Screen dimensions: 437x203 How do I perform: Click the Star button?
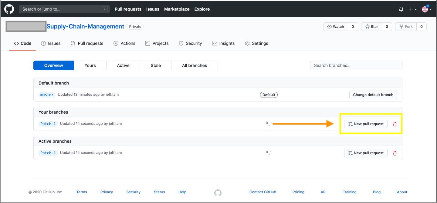[371, 27]
